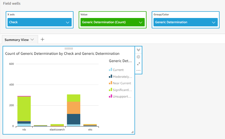Viewport: 225px width, 139px height.
Task: Collapse the visual's on-visual menu with the double chevron
Action: (x=138, y=50)
